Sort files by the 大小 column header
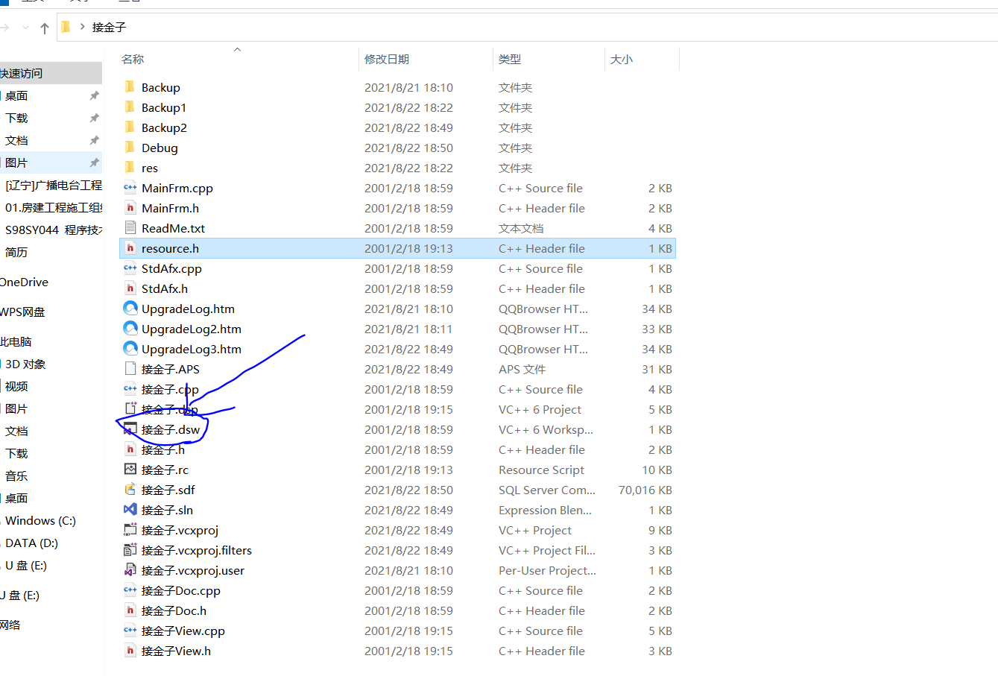 (622, 59)
